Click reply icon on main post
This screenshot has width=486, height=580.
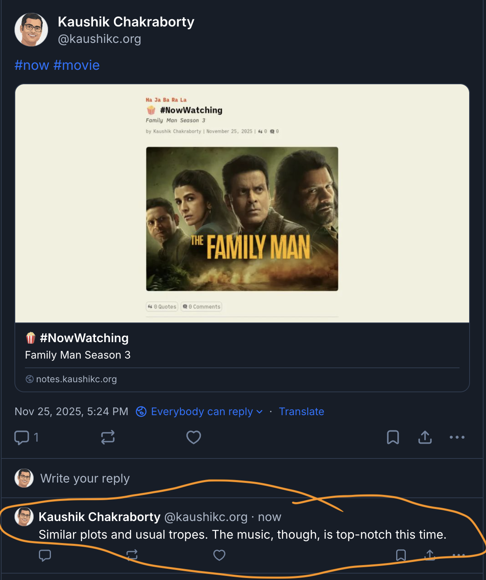point(22,437)
